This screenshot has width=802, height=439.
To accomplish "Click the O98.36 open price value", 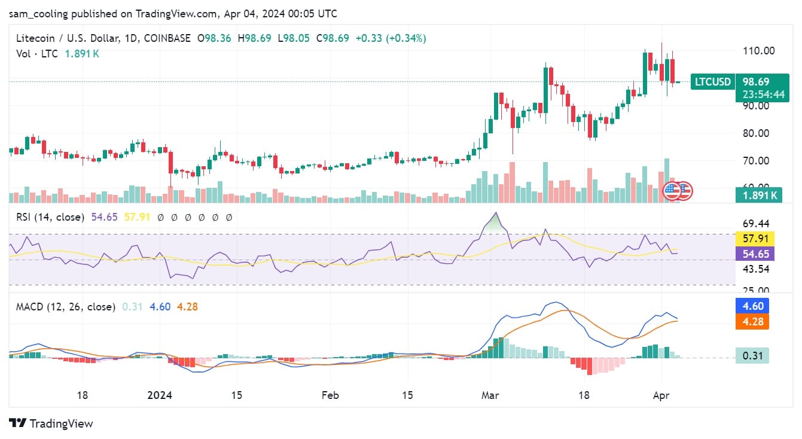I will (x=214, y=38).
